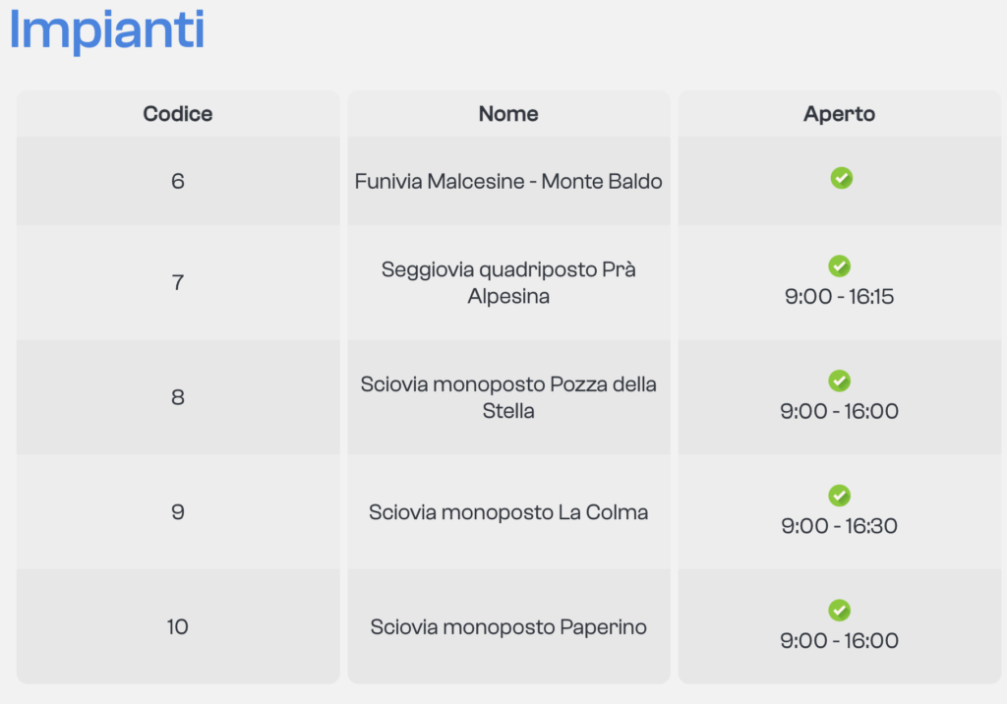1007x704 pixels.
Task: Click code number 7 cell
Action: point(178,283)
